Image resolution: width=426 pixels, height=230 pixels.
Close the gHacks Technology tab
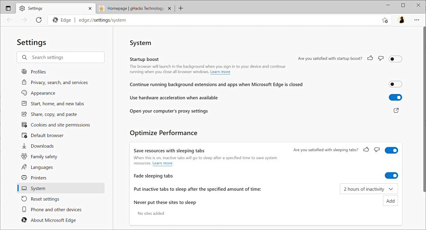click(x=169, y=9)
